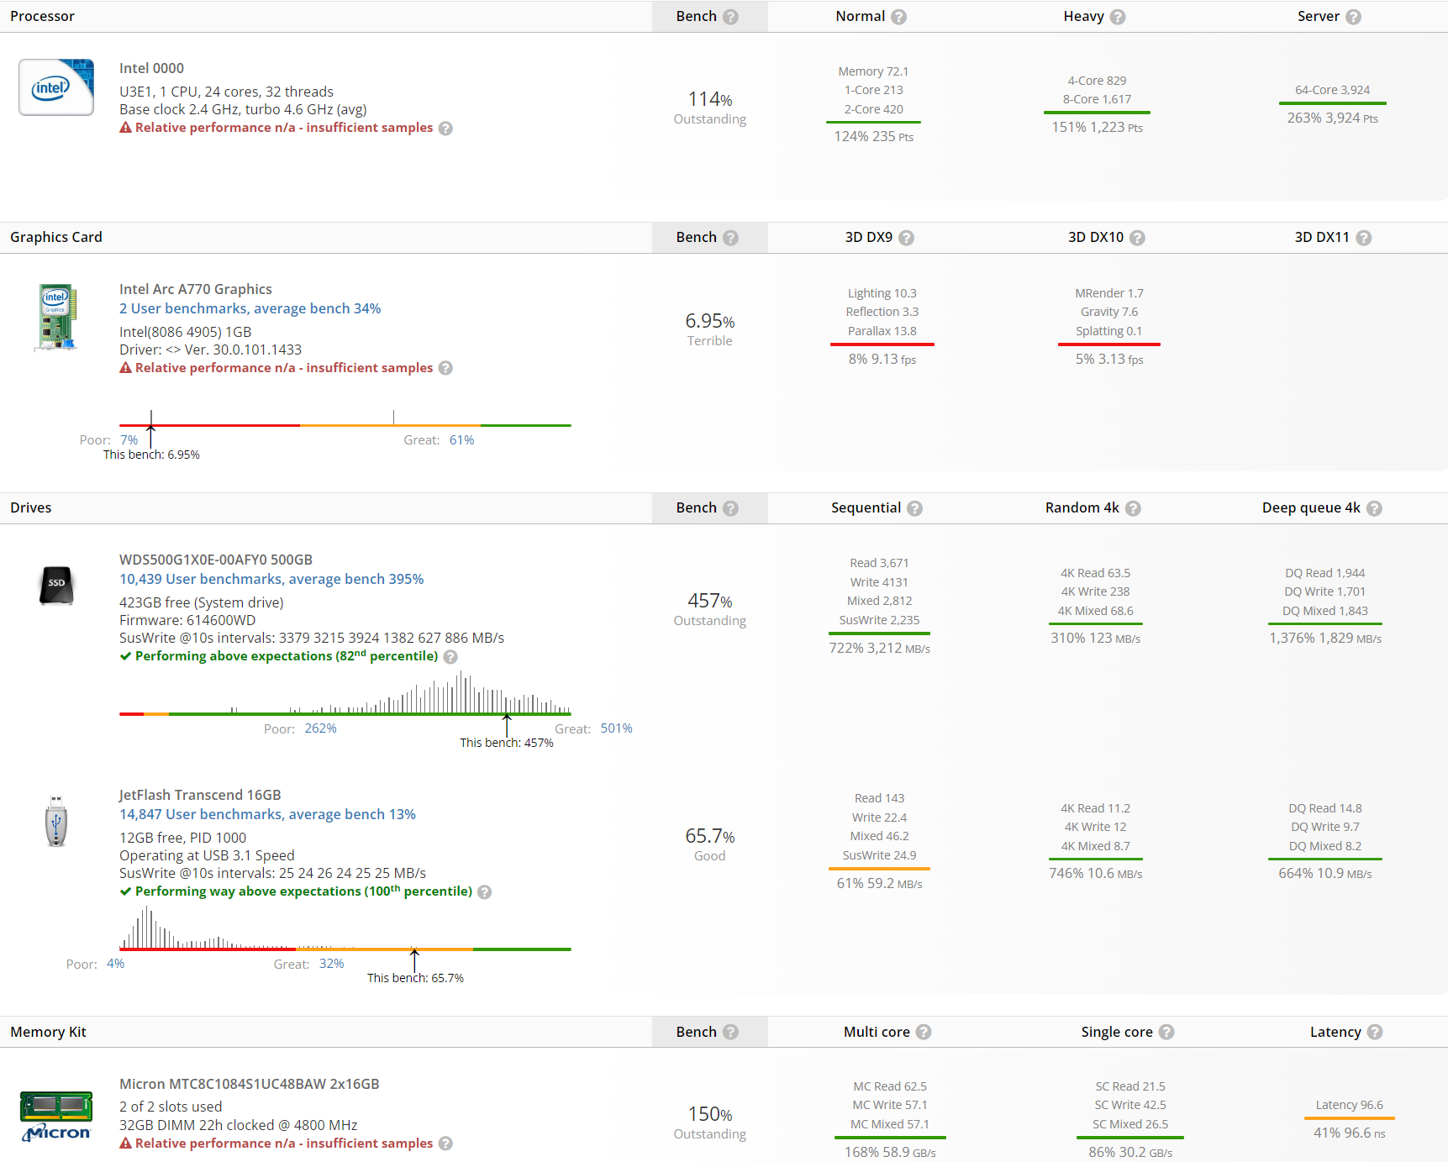Click the Drives Bench column header
The image size is (1448, 1162).
click(697, 508)
